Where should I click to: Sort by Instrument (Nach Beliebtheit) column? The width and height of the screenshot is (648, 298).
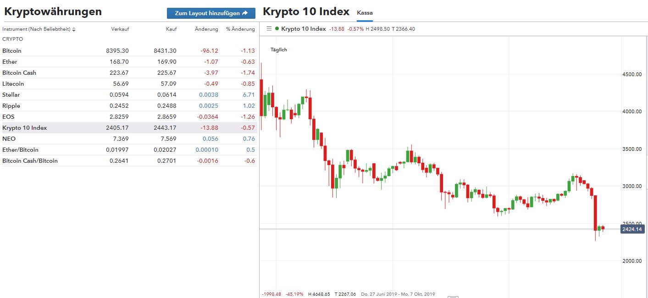click(36, 29)
